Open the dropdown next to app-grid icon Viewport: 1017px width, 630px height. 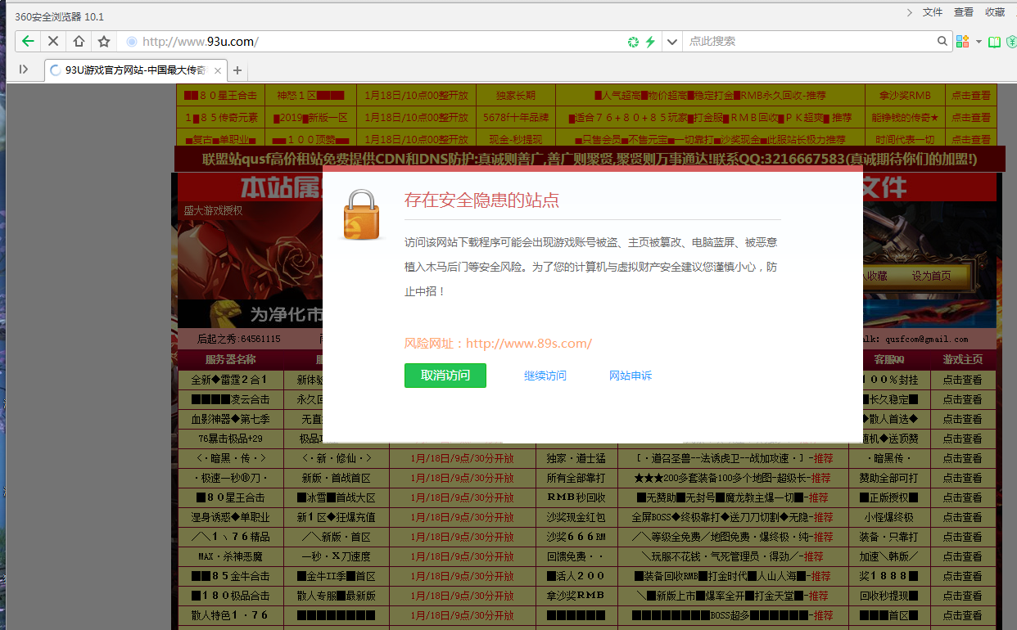pyautogui.click(x=979, y=41)
